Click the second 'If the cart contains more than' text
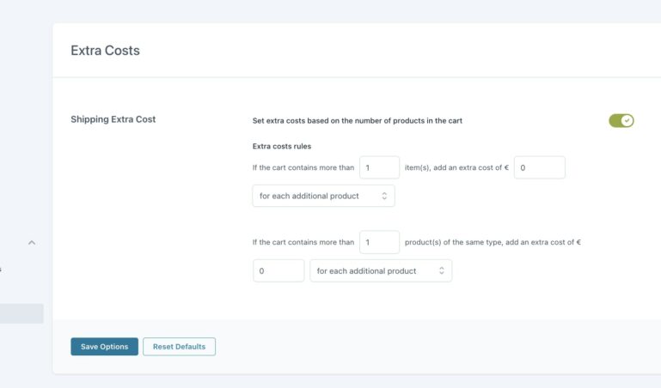The image size is (661, 388). [x=303, y=243]
